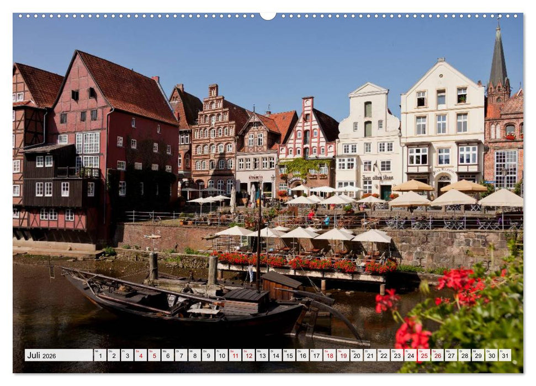Select red date 12 on the calendar
The width and height of the screenshot is (536, 386).
pyautogui.click(x=248, y=355)
